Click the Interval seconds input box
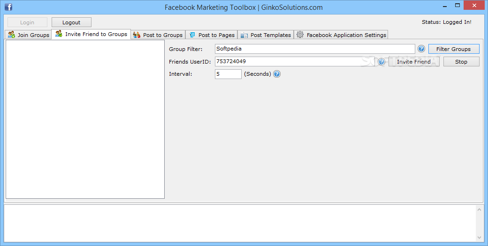The image size is (488, 246). 228,74
